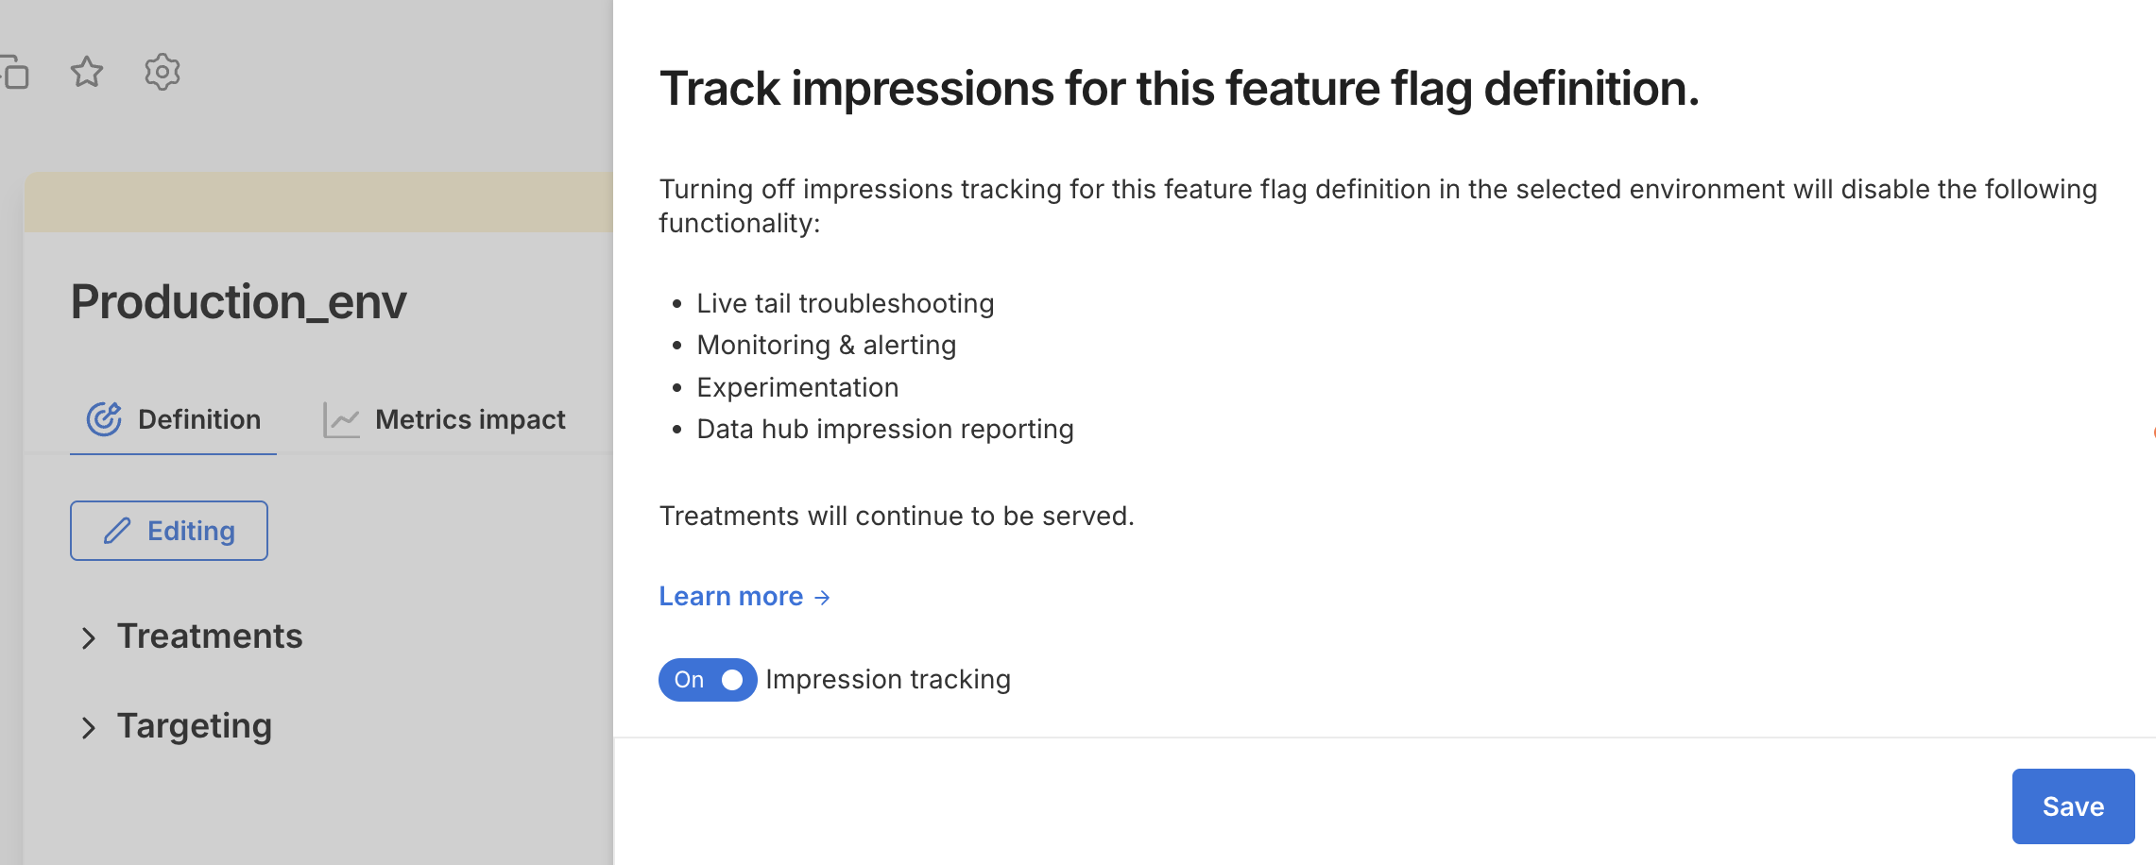Click the pencil icon inside the Editing button
2156x865 pixels.
tap(117, 530)
